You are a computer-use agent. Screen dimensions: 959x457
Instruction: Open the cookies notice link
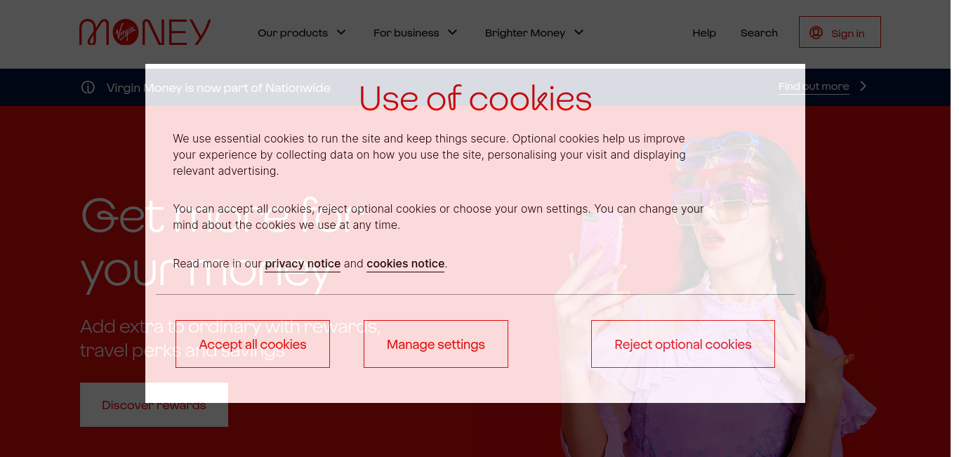pos(406,263)
